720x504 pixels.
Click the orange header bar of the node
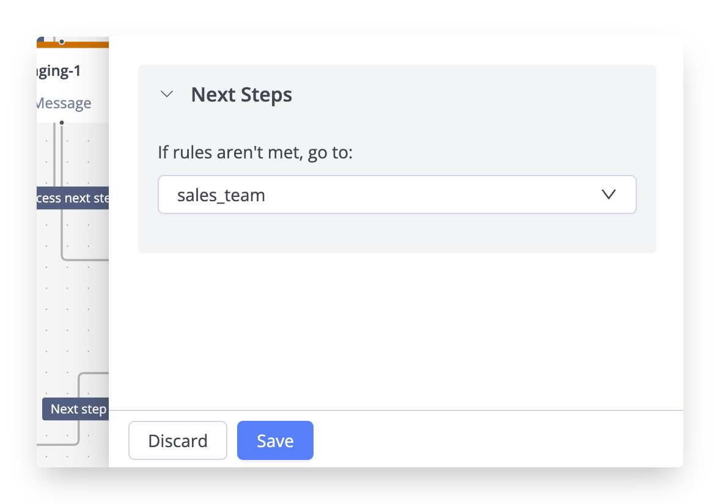click(x=86, y=43)
